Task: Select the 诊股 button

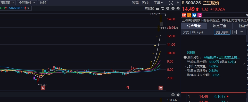Action: [x=43, y=3]
